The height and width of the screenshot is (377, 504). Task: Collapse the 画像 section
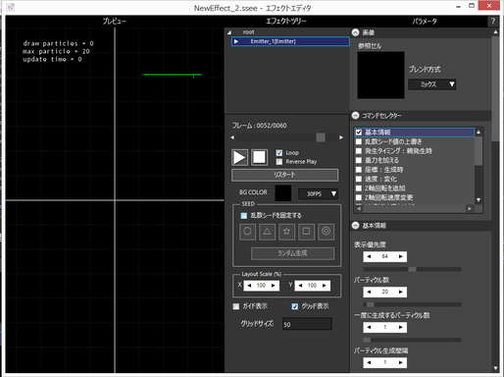[x=356, y=32]
